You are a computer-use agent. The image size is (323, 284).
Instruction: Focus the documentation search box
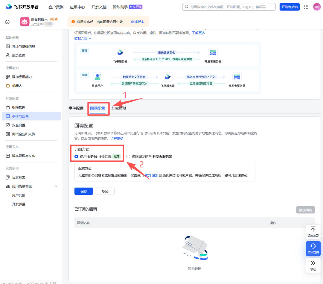coord(229,7)
